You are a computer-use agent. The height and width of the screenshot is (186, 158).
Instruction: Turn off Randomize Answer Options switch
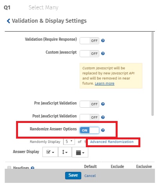pos(89,130)
